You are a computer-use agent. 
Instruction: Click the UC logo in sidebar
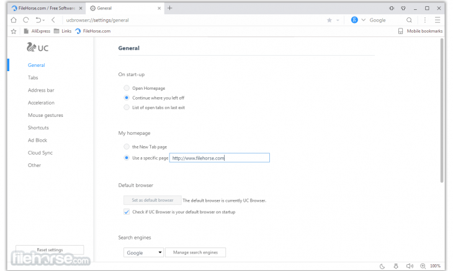38,47
